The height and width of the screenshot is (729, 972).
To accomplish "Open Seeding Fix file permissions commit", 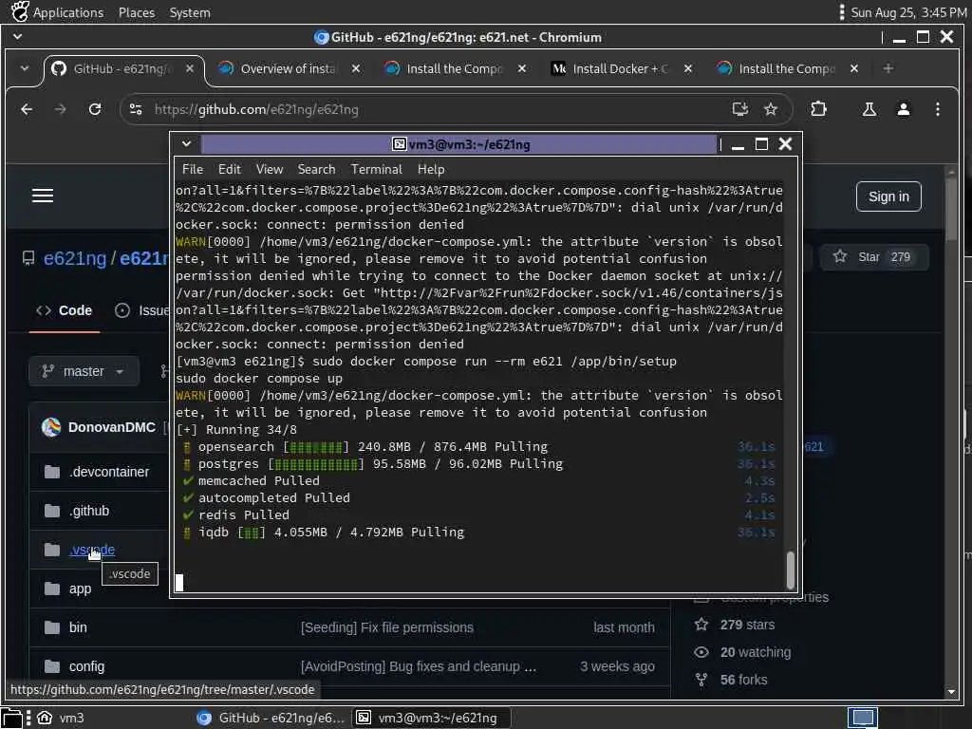I will coord(387,628).
